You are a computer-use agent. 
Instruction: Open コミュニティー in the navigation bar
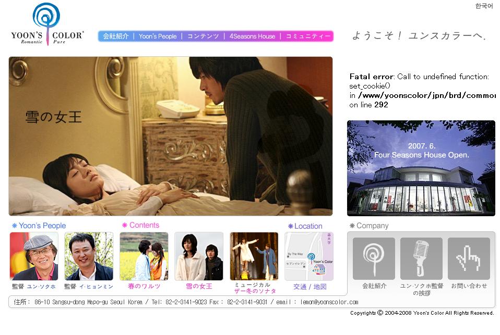(x=308, y=36)
